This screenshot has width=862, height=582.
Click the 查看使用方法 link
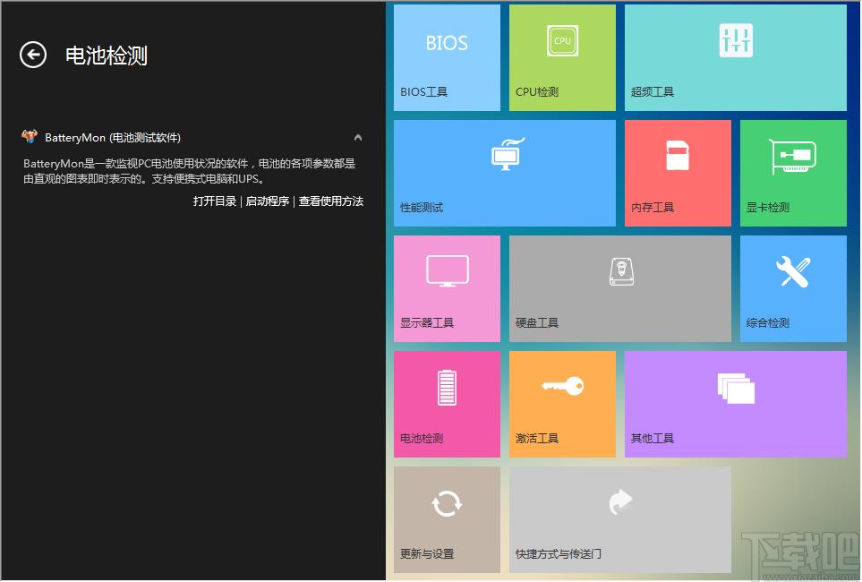tap(331, 201)
